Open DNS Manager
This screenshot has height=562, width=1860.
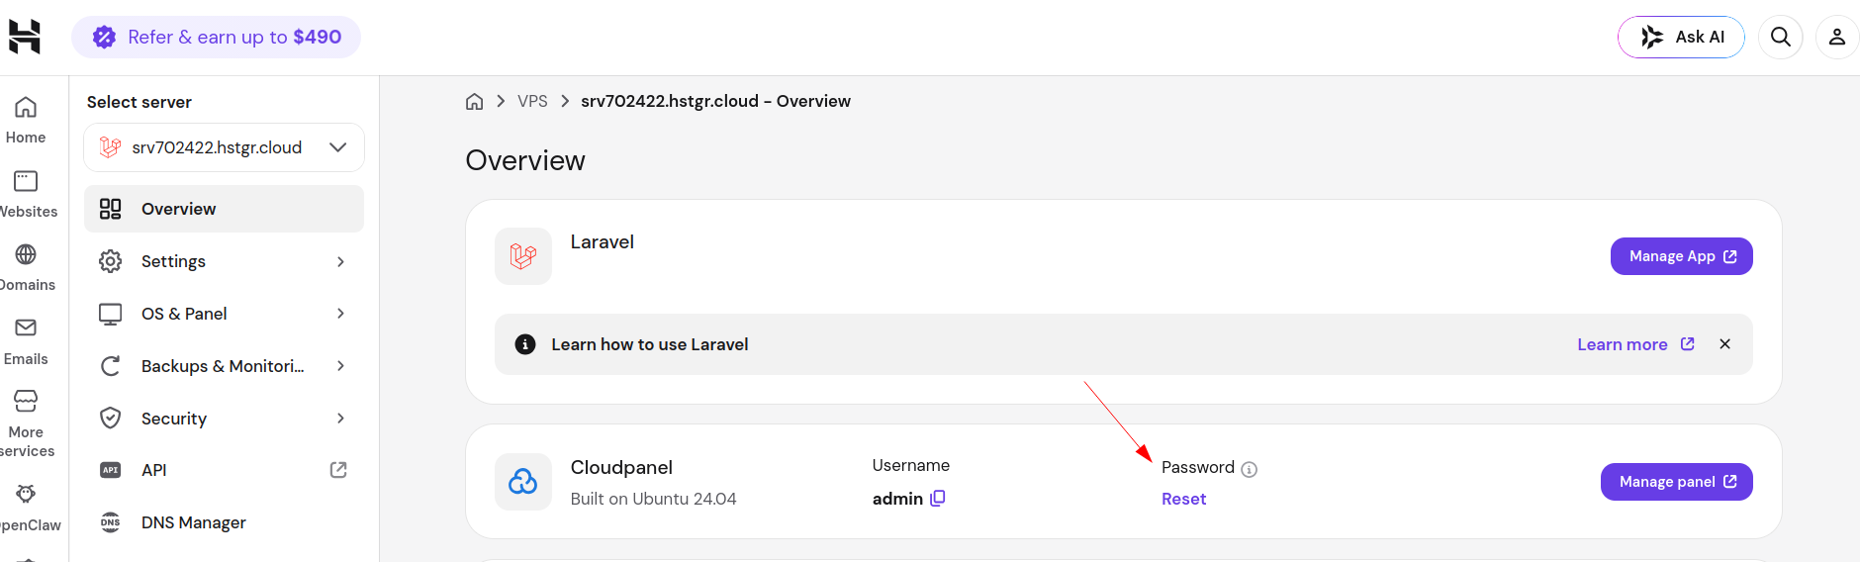pyautogui.click(x=224, y=522)
